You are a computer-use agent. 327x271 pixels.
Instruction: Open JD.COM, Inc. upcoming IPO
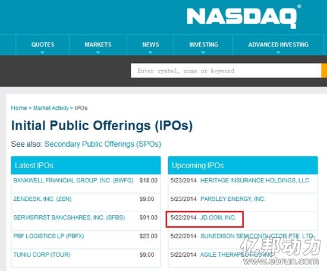tap(218, 218)
